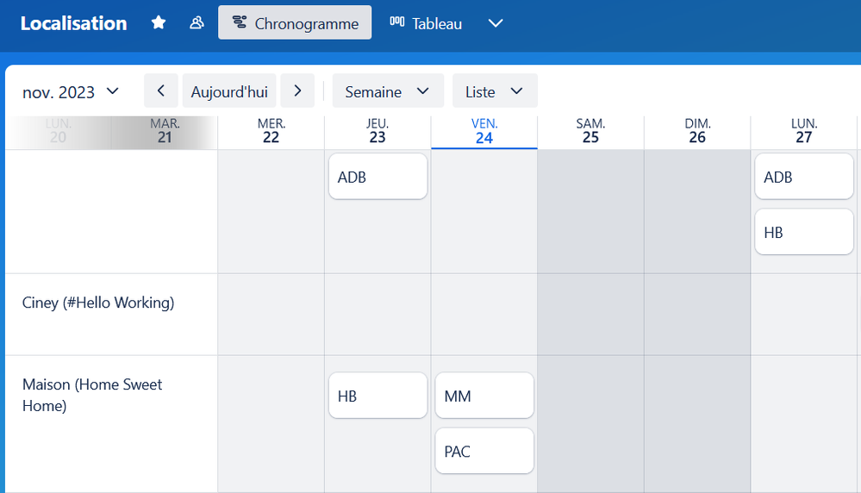The width and height of the screenshot is (861, 493).
Task: Select Mar. 21 day header
Action: pyautogui.click(x=165, y=132)
